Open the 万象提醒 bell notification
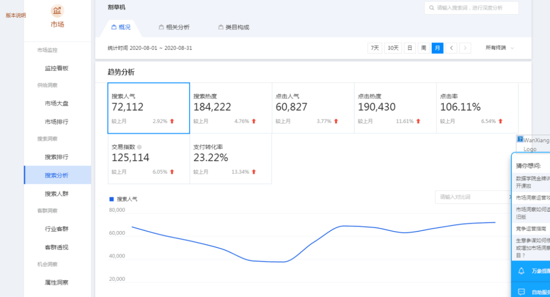The height and width of the screenshot is (297, 550). pyautogui.click(x=521, y=271)
